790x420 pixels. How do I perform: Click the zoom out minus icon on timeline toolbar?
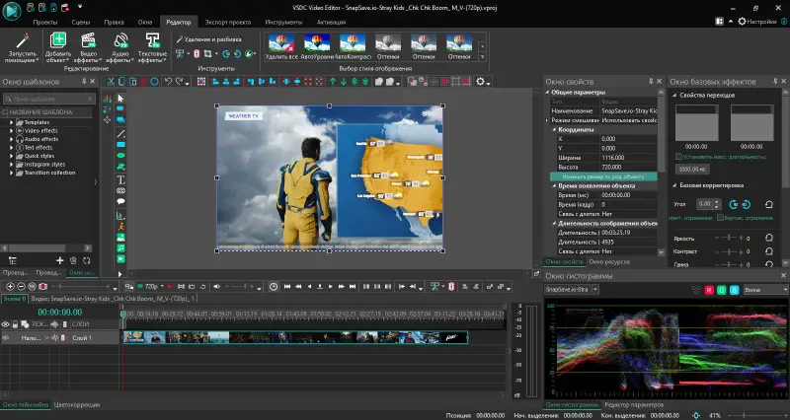click(21, 287)
